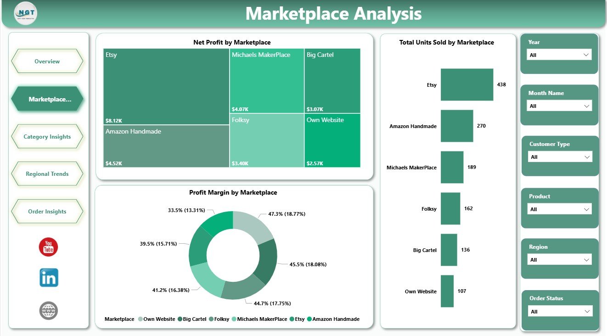Open the Order Insights page
Screen dimensions: 607x336
[x=47, y=212]
